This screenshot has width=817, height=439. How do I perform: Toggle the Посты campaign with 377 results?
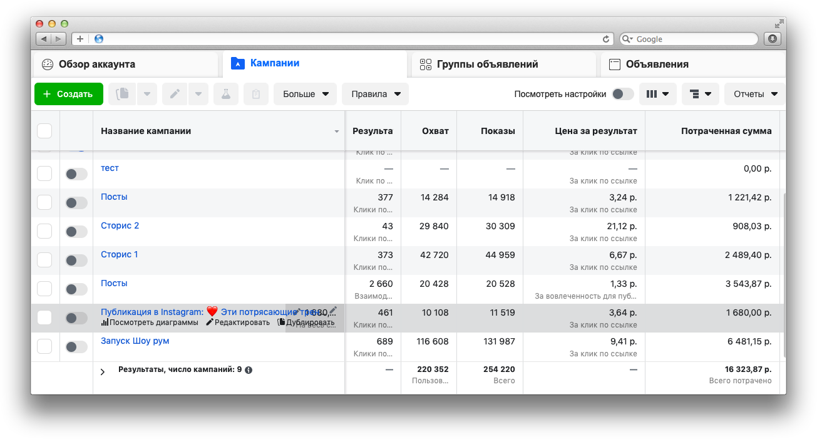76,203
